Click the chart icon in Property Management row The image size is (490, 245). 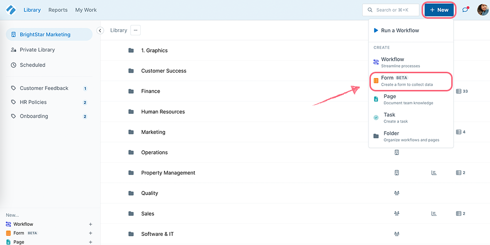(434, 173)
